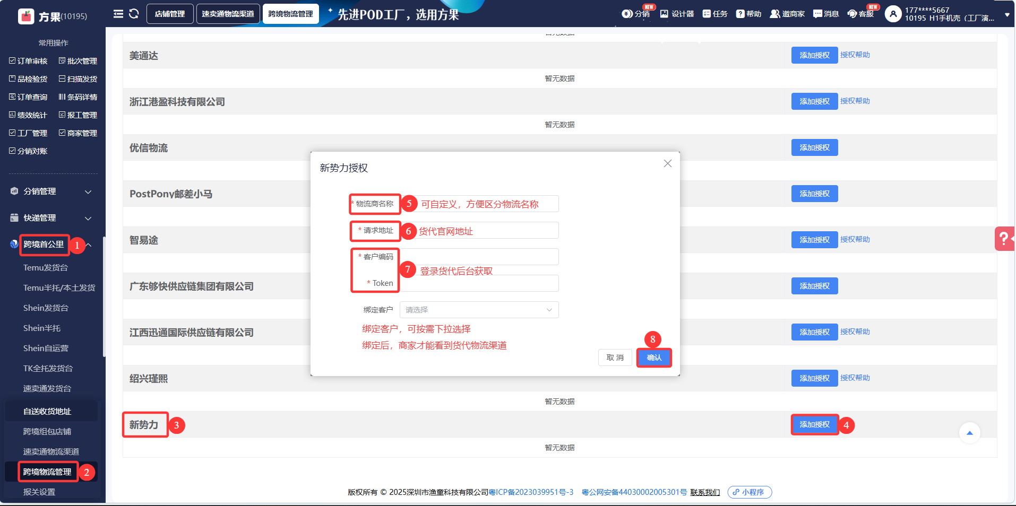This screenshot has height=506, width=1016.
Task: Open the 条码详情 shortcut
Action: [x=78, y=97]
